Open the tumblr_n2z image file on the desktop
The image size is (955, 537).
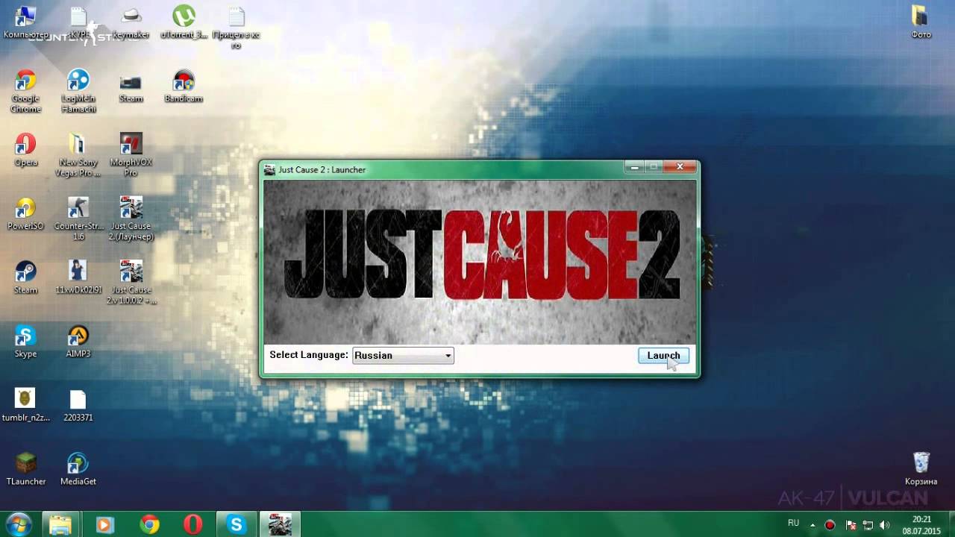coord(25,405)
